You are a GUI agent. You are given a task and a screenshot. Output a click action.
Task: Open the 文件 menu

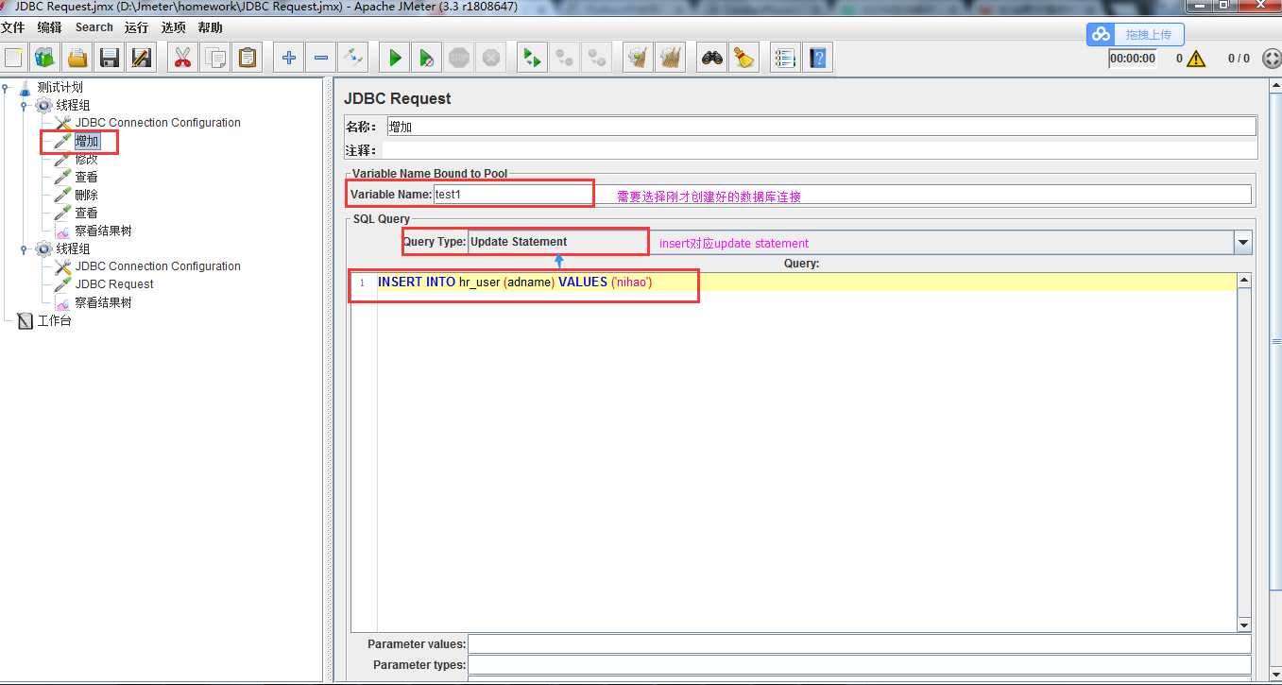pos(13,27)
